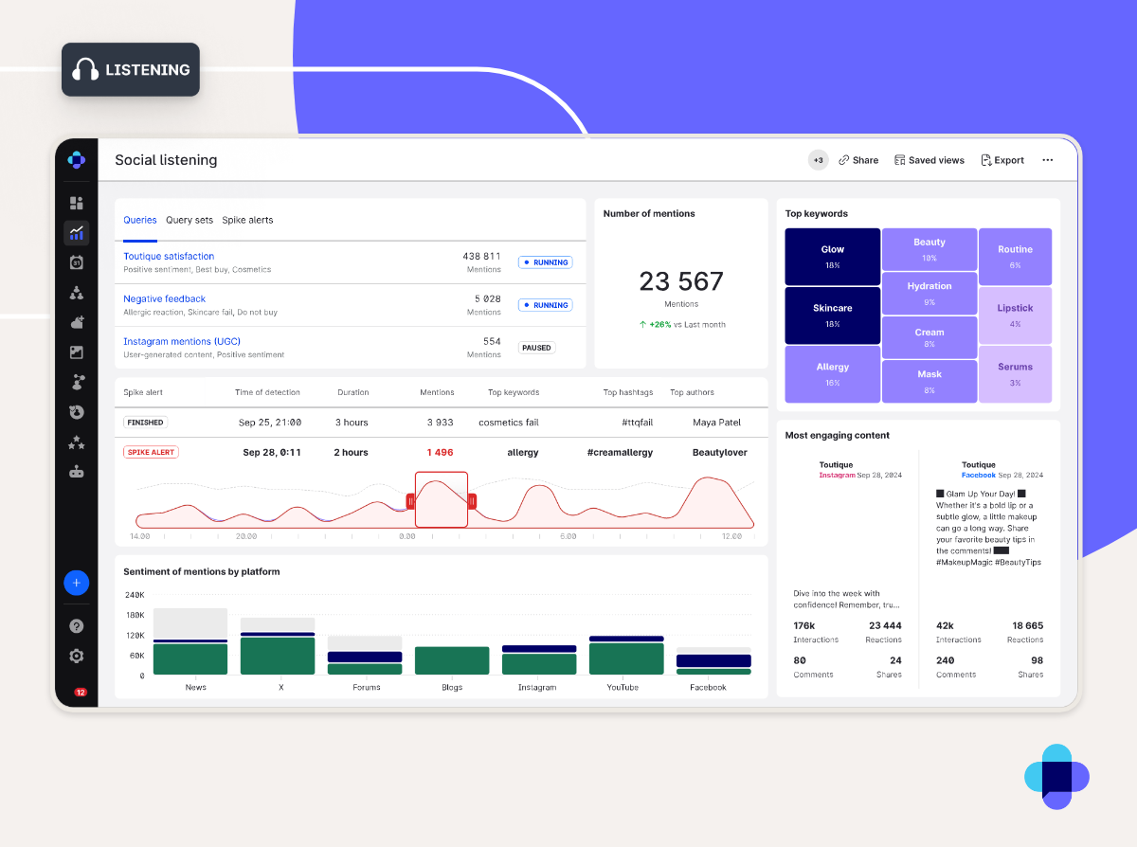Open the settings gear icon
This screenshot has width=1137, height=847.
pos(77,656)
